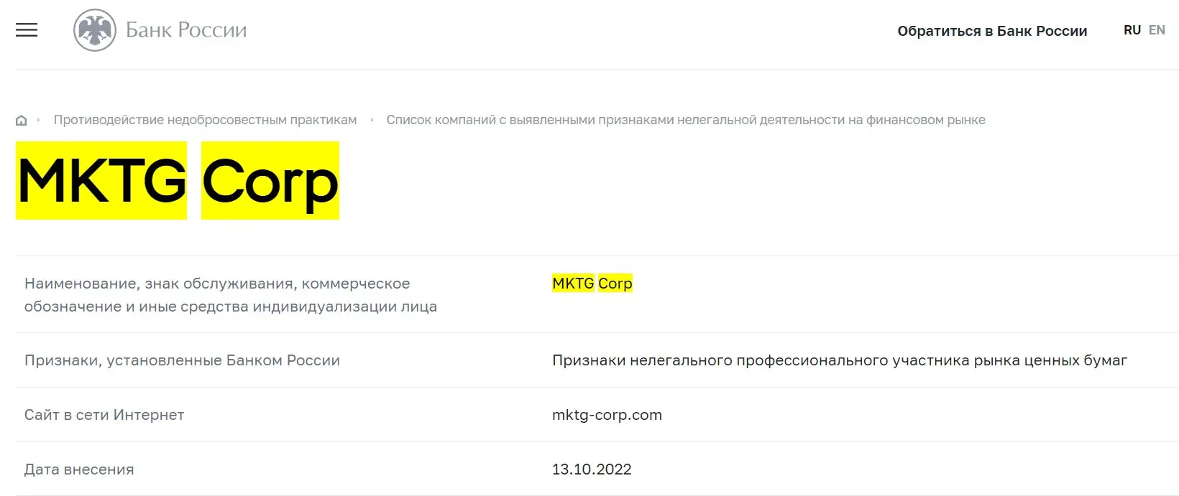Click the highlighted "MKTG Corp" table value
Screen dimensions: 1179x496
592,283
